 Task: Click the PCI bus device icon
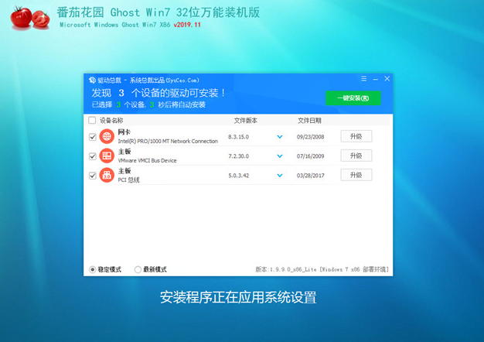coord(107,175)
